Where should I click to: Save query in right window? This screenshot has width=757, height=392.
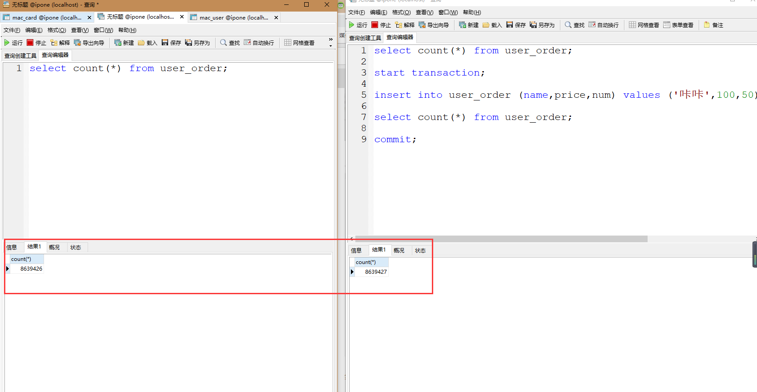[516, 25]
